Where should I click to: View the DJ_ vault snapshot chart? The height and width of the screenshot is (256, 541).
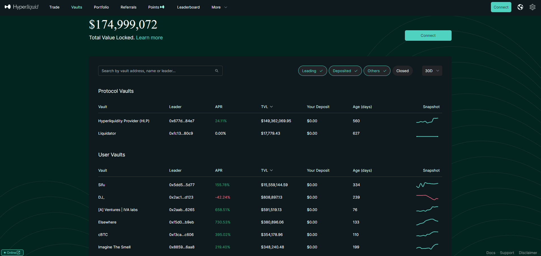click(427, 197)
